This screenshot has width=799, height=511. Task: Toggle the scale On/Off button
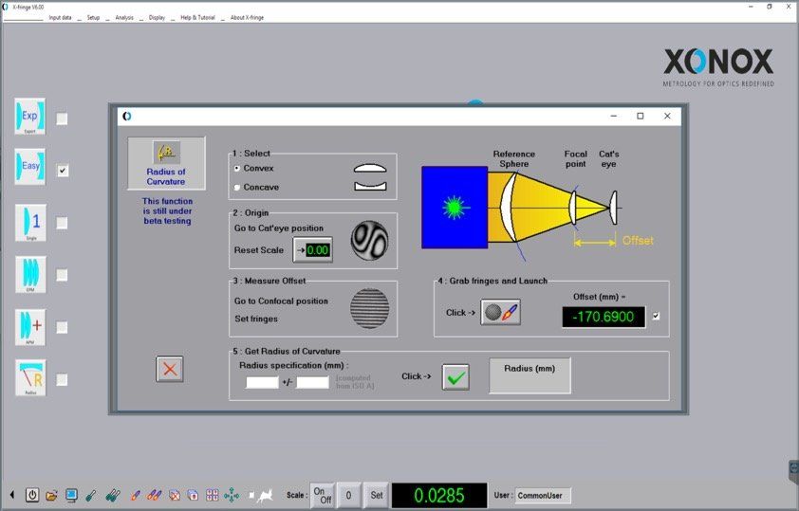point(323,495)
